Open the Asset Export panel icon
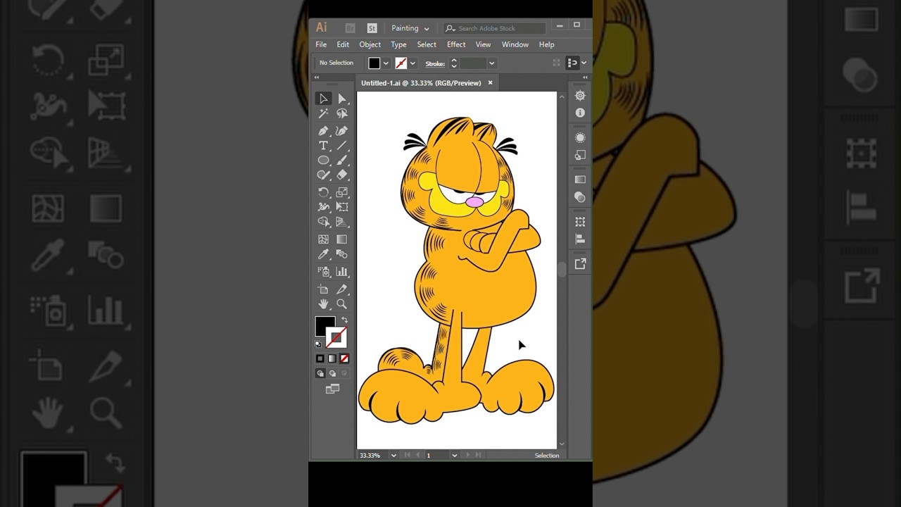 coord(580,264)
